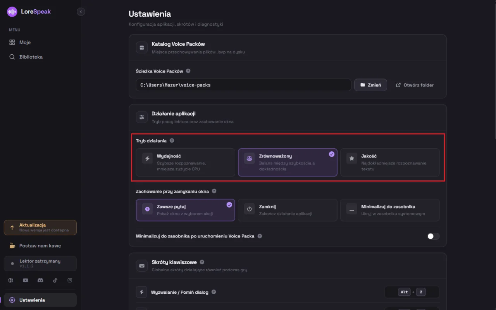Screen dimensions: 496x310
Task: Go to Biblioteka in the sidebar
Action: pos(40,57)
